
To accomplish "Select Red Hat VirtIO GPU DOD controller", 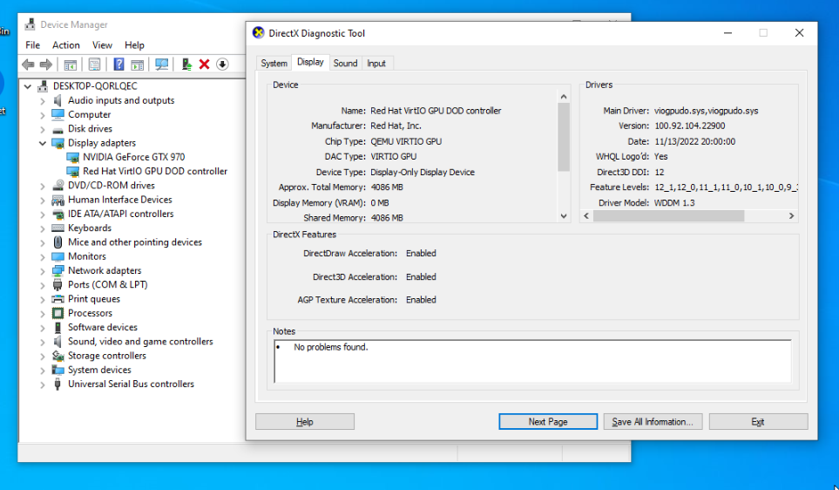I will [154, 171].
